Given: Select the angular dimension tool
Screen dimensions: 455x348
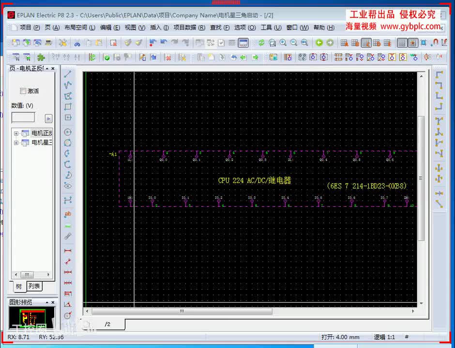Looking at the screenshot, I should pyautogui.click(x=68, y=304).
